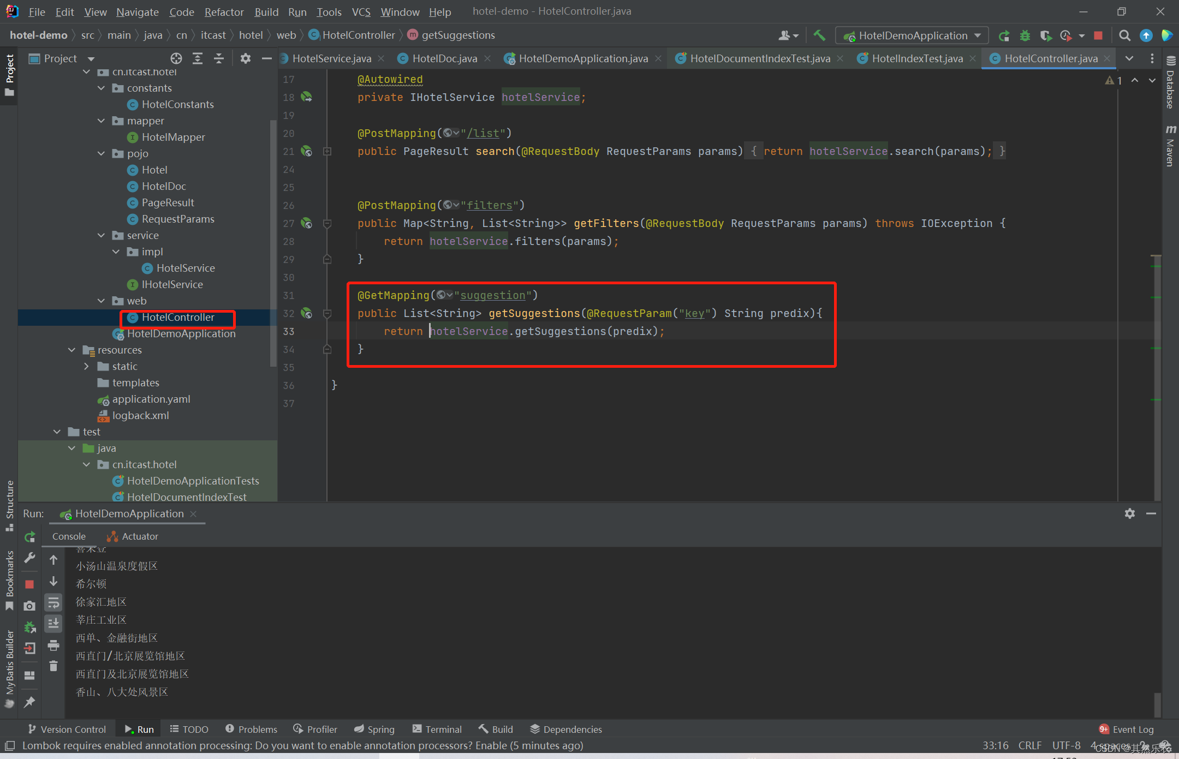Collapse the pojo folder in tree
This screenshot has width=1179, height=759.
click(102, 153)
